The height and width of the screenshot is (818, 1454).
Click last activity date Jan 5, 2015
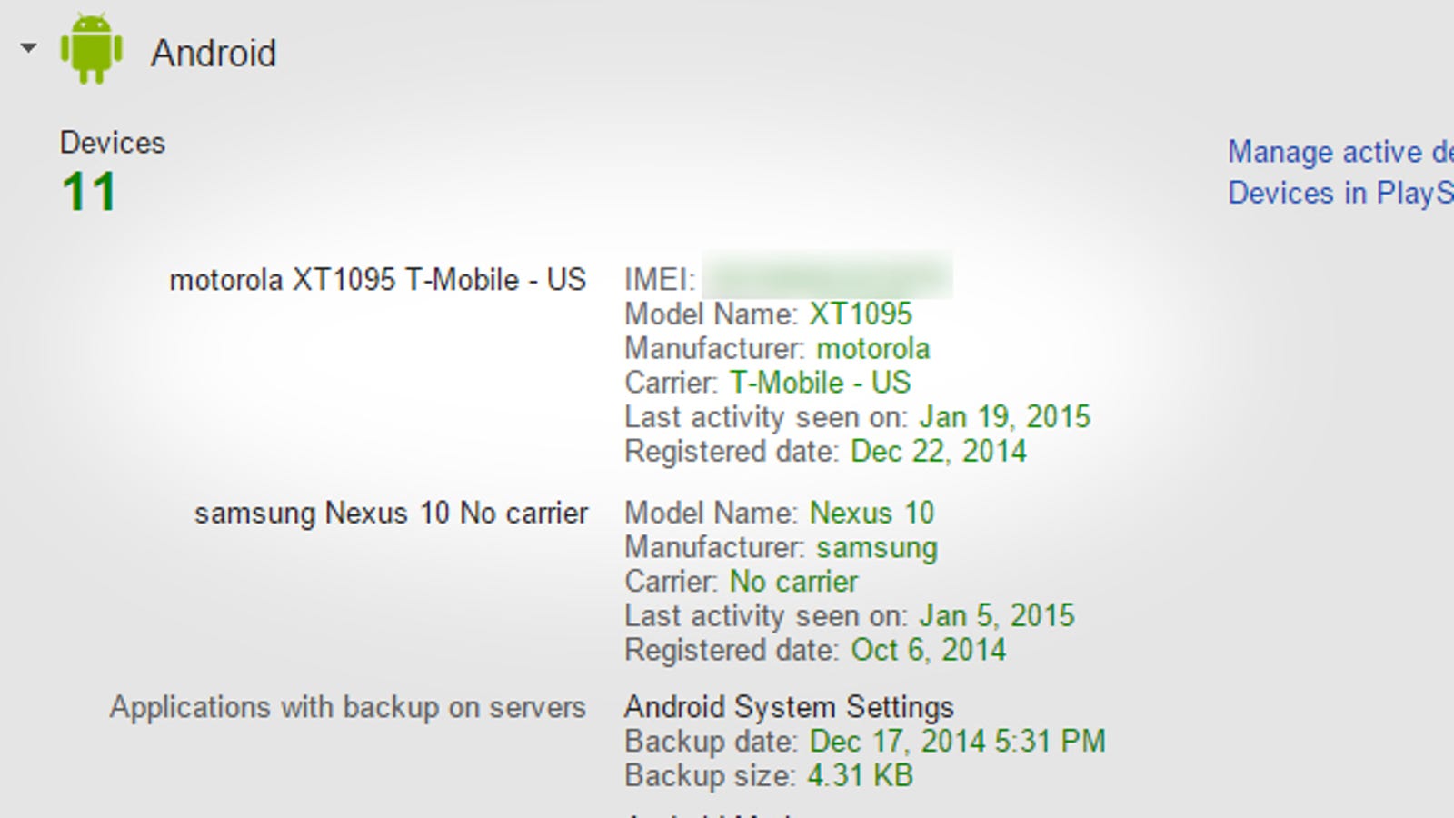[997, 616]
